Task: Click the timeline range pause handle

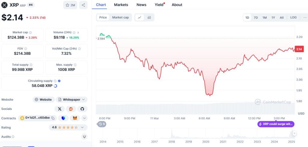Action: point(294,133)
